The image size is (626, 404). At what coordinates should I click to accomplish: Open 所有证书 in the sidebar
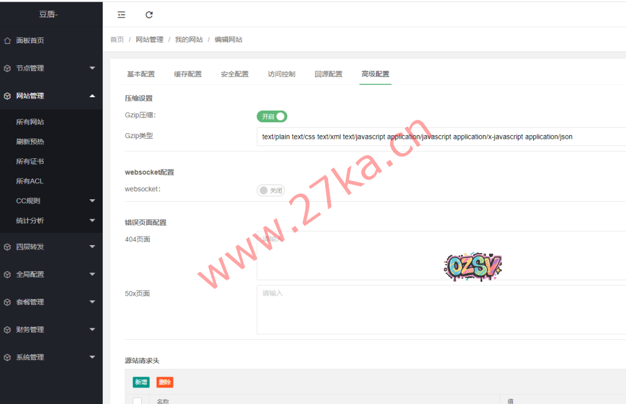pos(30,161)
